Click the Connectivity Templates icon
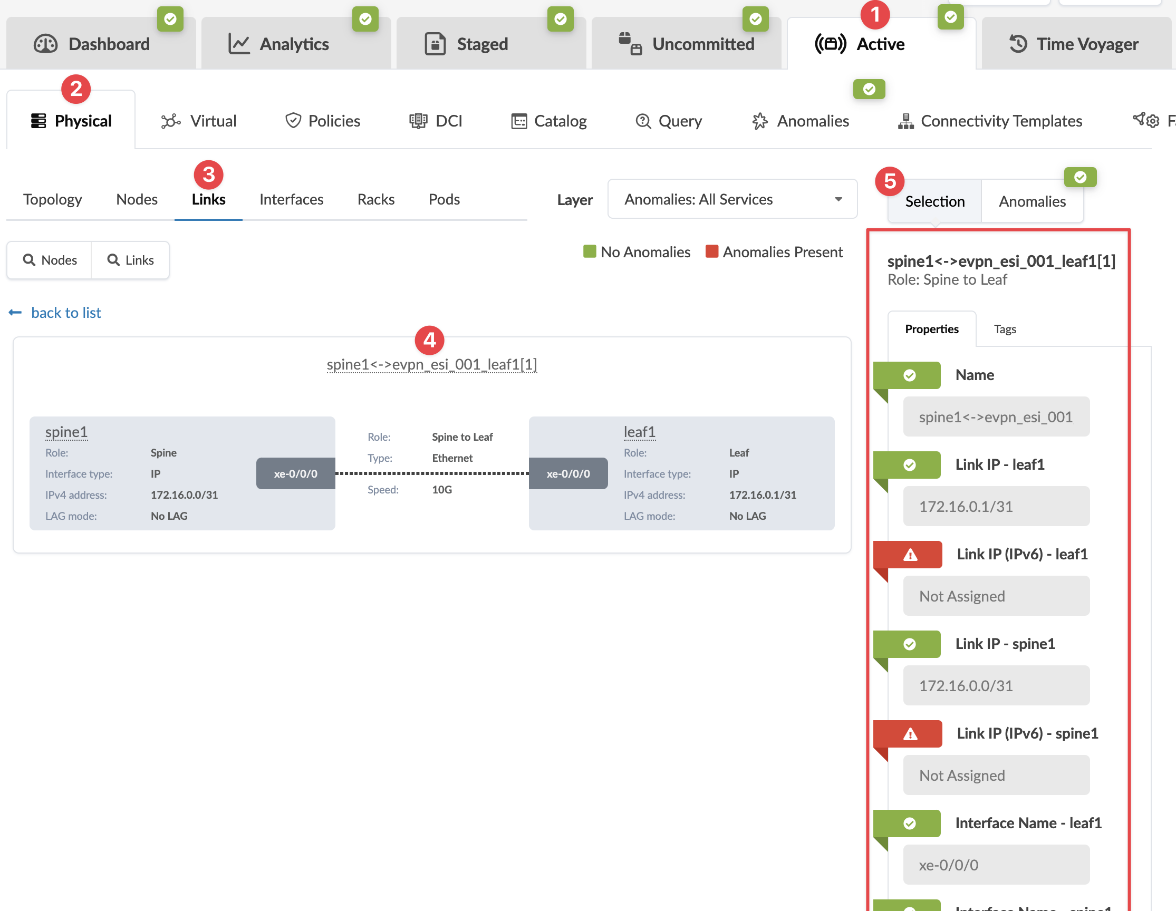The height and width of the screenshot is (911, 1176). pyautogui.click(x=905, y=121)
